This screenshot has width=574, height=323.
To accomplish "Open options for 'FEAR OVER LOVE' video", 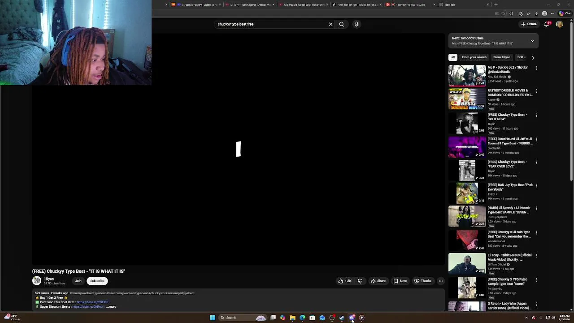I will click(536, 162).
